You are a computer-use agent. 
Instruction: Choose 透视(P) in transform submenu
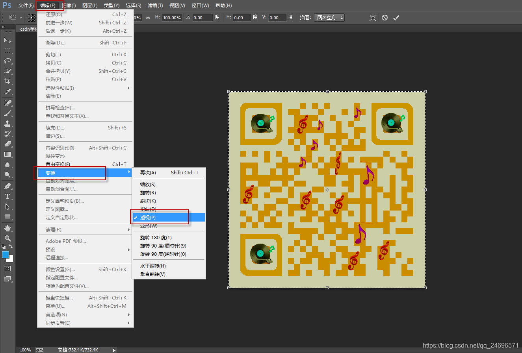click(x=169, y=217)
